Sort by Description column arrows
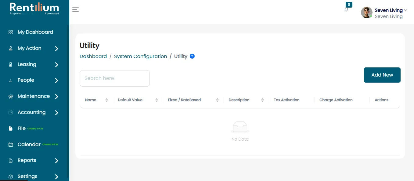 pyautogui.click(x=262, y=100)
